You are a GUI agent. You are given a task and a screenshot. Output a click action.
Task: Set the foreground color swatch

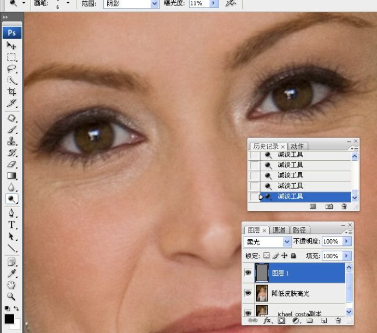[9, 319]
